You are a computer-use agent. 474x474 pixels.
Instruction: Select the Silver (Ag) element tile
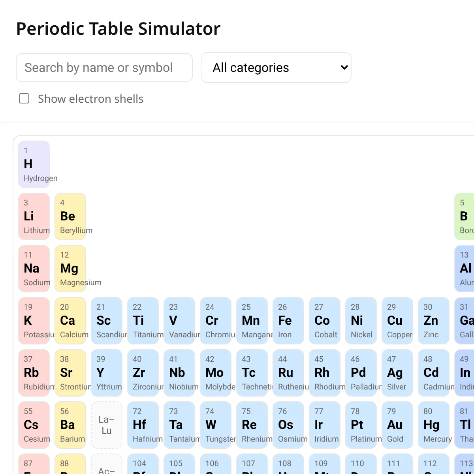click(397, 373)
